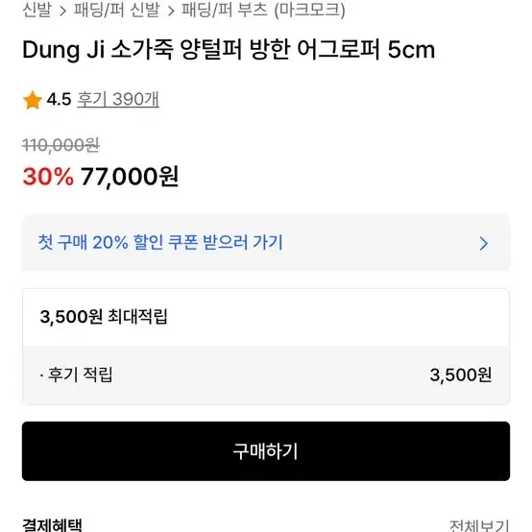Viewport: 532px width, 532px height.
Task: Click the crossed-out original price 110,000원
Action: click(60, 145)
